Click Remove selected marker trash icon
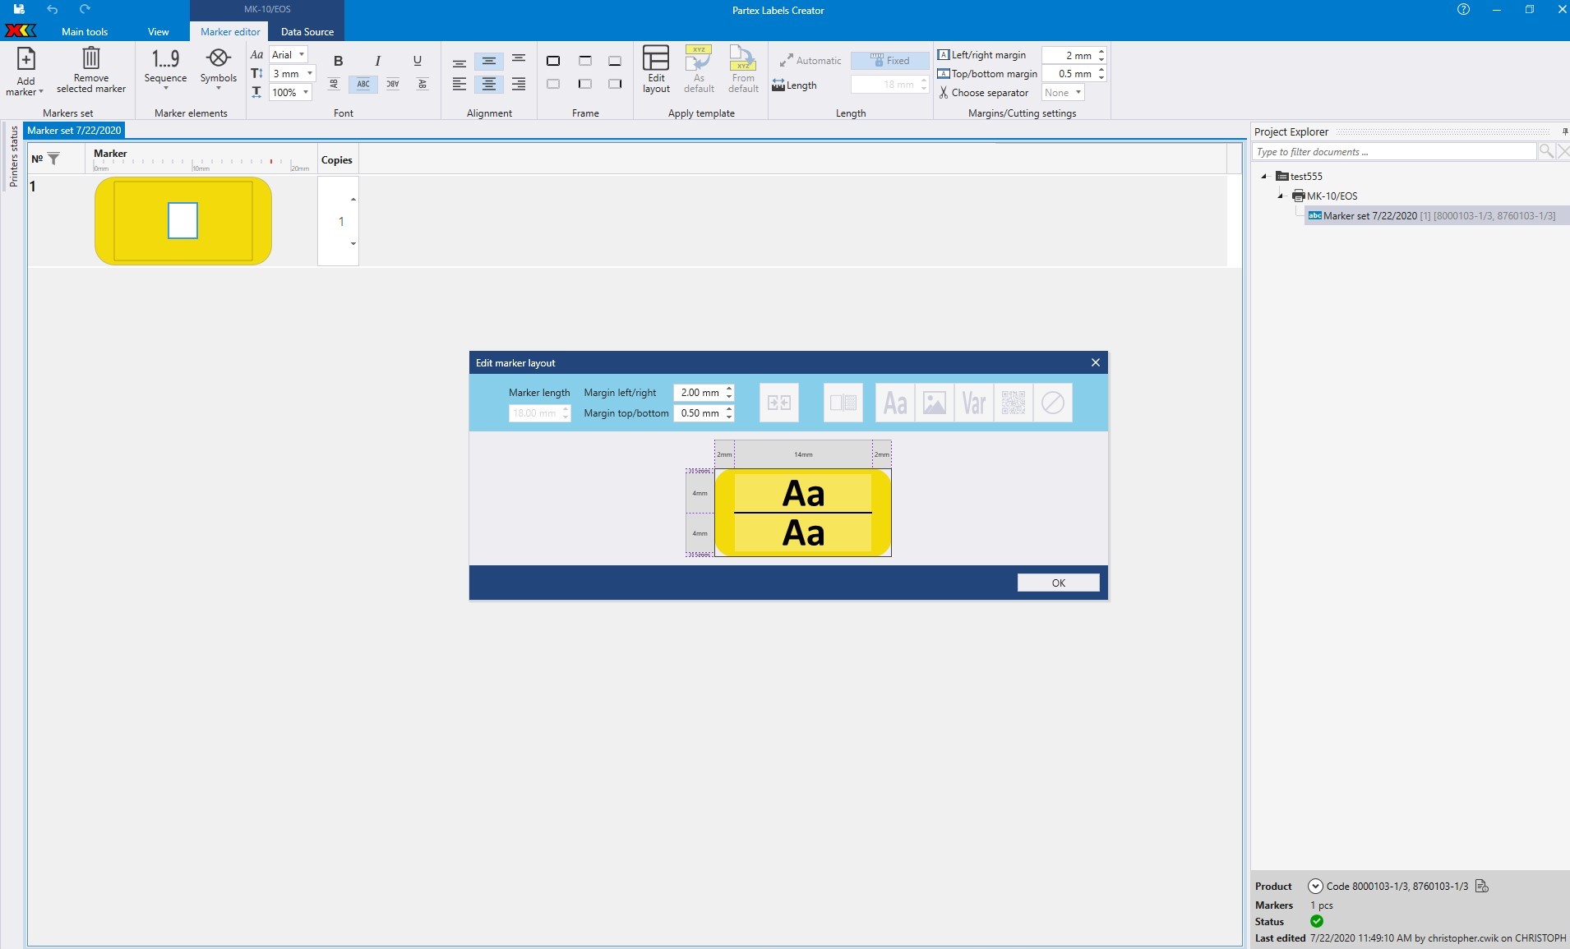 point(91,58)
